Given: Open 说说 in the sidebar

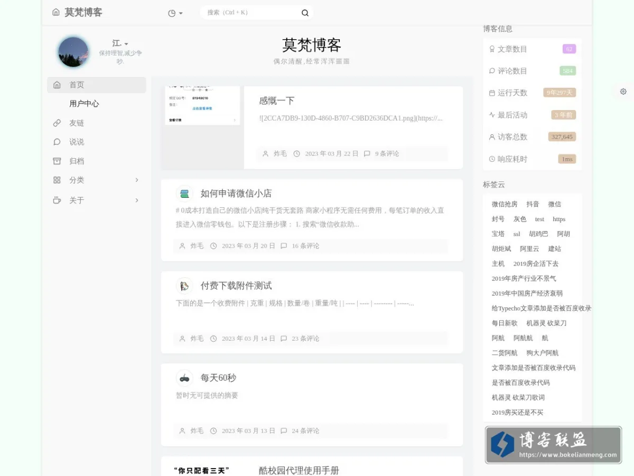Looking at the screenshot, I should (77, 142).
